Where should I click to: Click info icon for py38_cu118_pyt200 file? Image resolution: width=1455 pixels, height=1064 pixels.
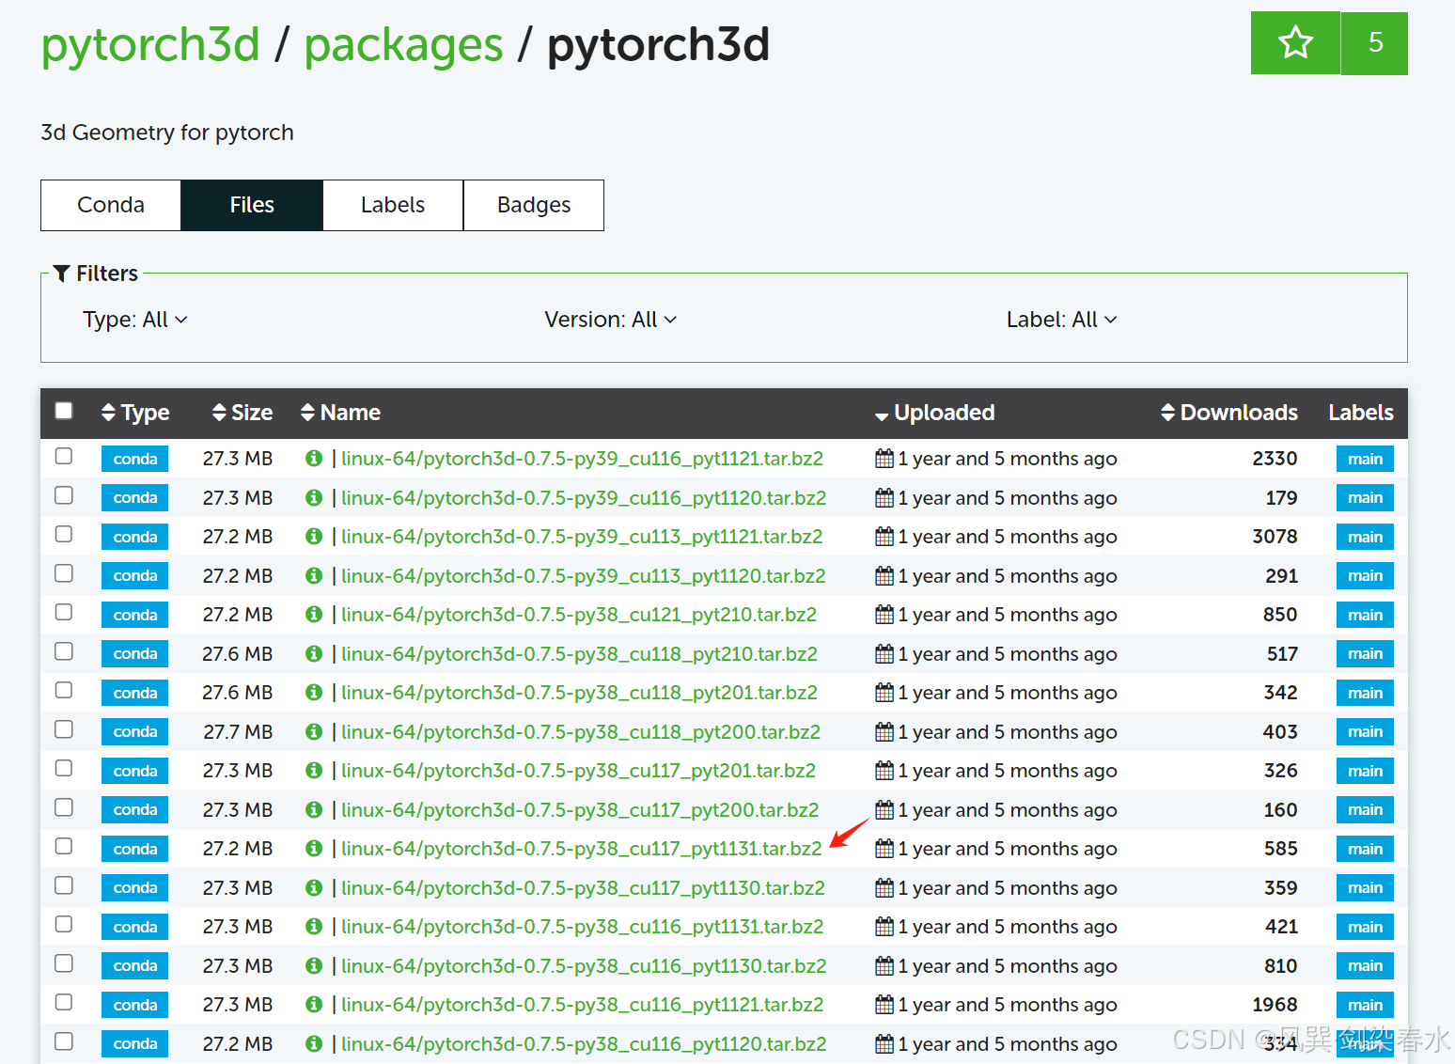314,731
